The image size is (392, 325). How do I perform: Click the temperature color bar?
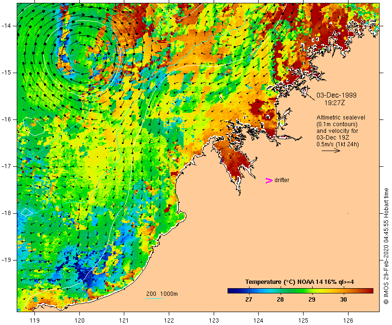coord(300,291)
